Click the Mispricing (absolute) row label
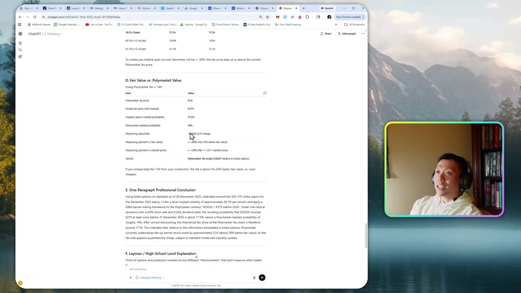 tap(138, 133)
